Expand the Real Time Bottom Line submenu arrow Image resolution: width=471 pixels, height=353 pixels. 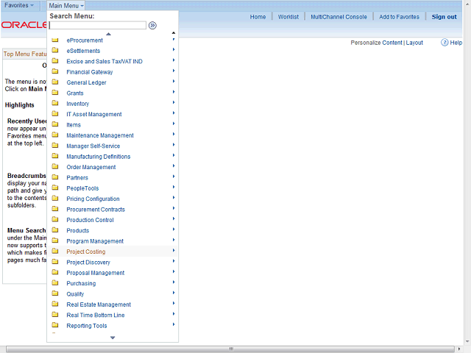click(x=174, y=314)
